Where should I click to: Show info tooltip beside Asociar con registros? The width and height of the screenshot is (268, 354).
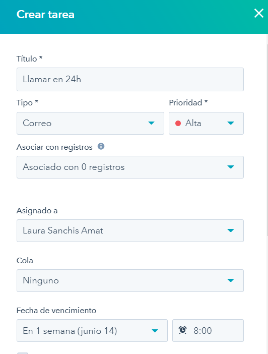click(101, 147)
